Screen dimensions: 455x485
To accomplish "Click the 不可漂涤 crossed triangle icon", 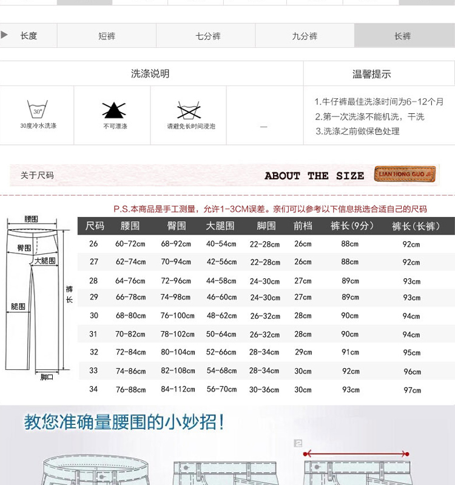I will pyautogui.click(x=114, y=110).
